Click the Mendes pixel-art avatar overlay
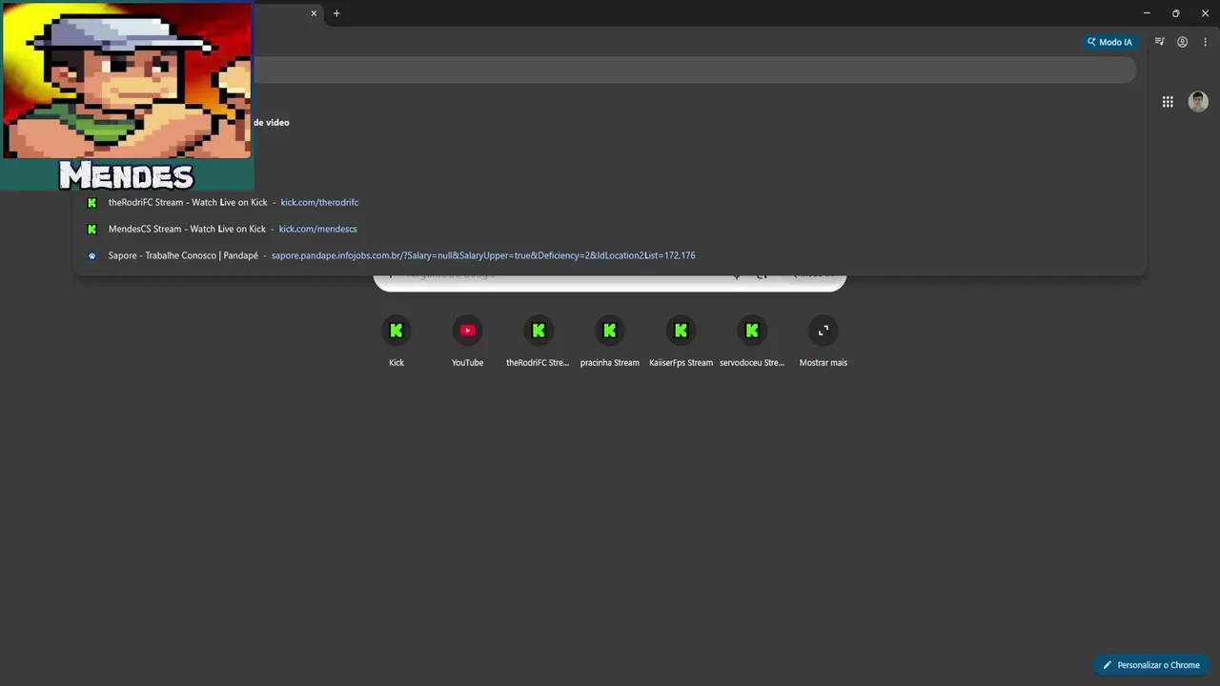The height and width of the screenshot is (686, 1220). coord(127,95)
